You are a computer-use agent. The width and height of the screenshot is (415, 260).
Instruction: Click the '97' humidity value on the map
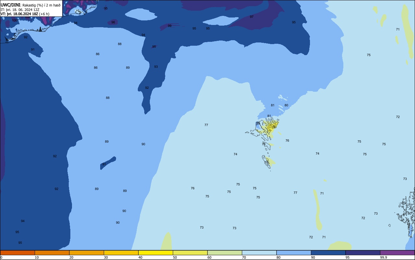(x=252, y=17)
